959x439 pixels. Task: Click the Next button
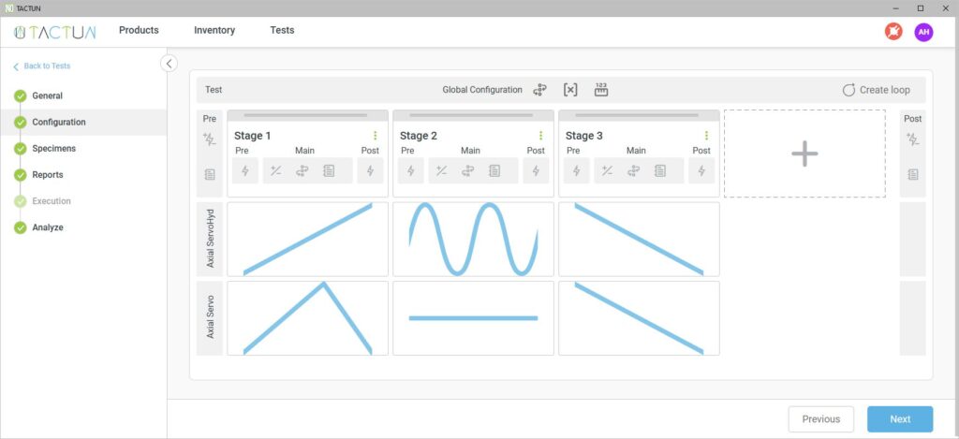pos(899,419)
